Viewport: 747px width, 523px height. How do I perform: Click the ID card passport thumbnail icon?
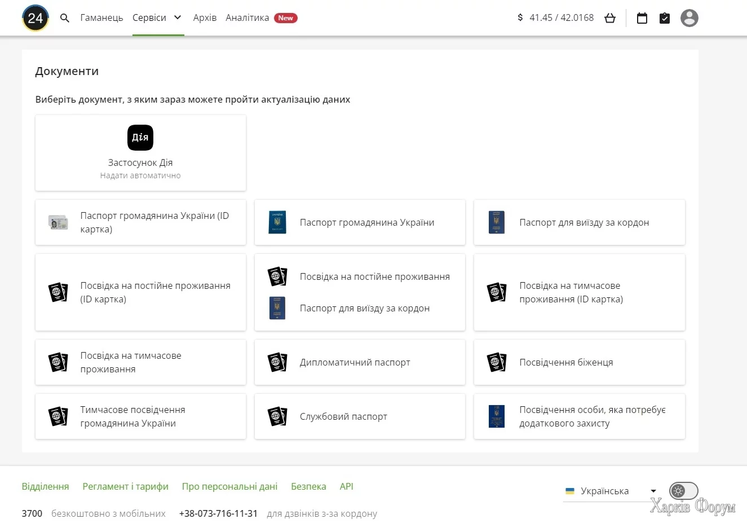58,223
